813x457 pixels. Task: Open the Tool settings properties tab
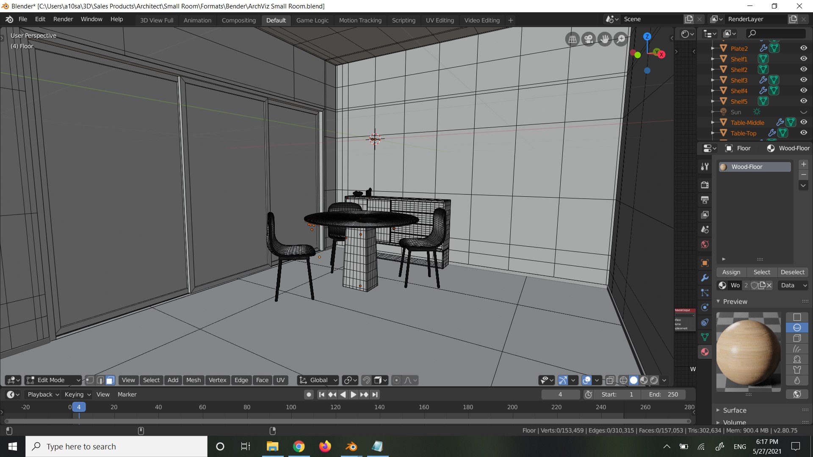tap(705, 167)
